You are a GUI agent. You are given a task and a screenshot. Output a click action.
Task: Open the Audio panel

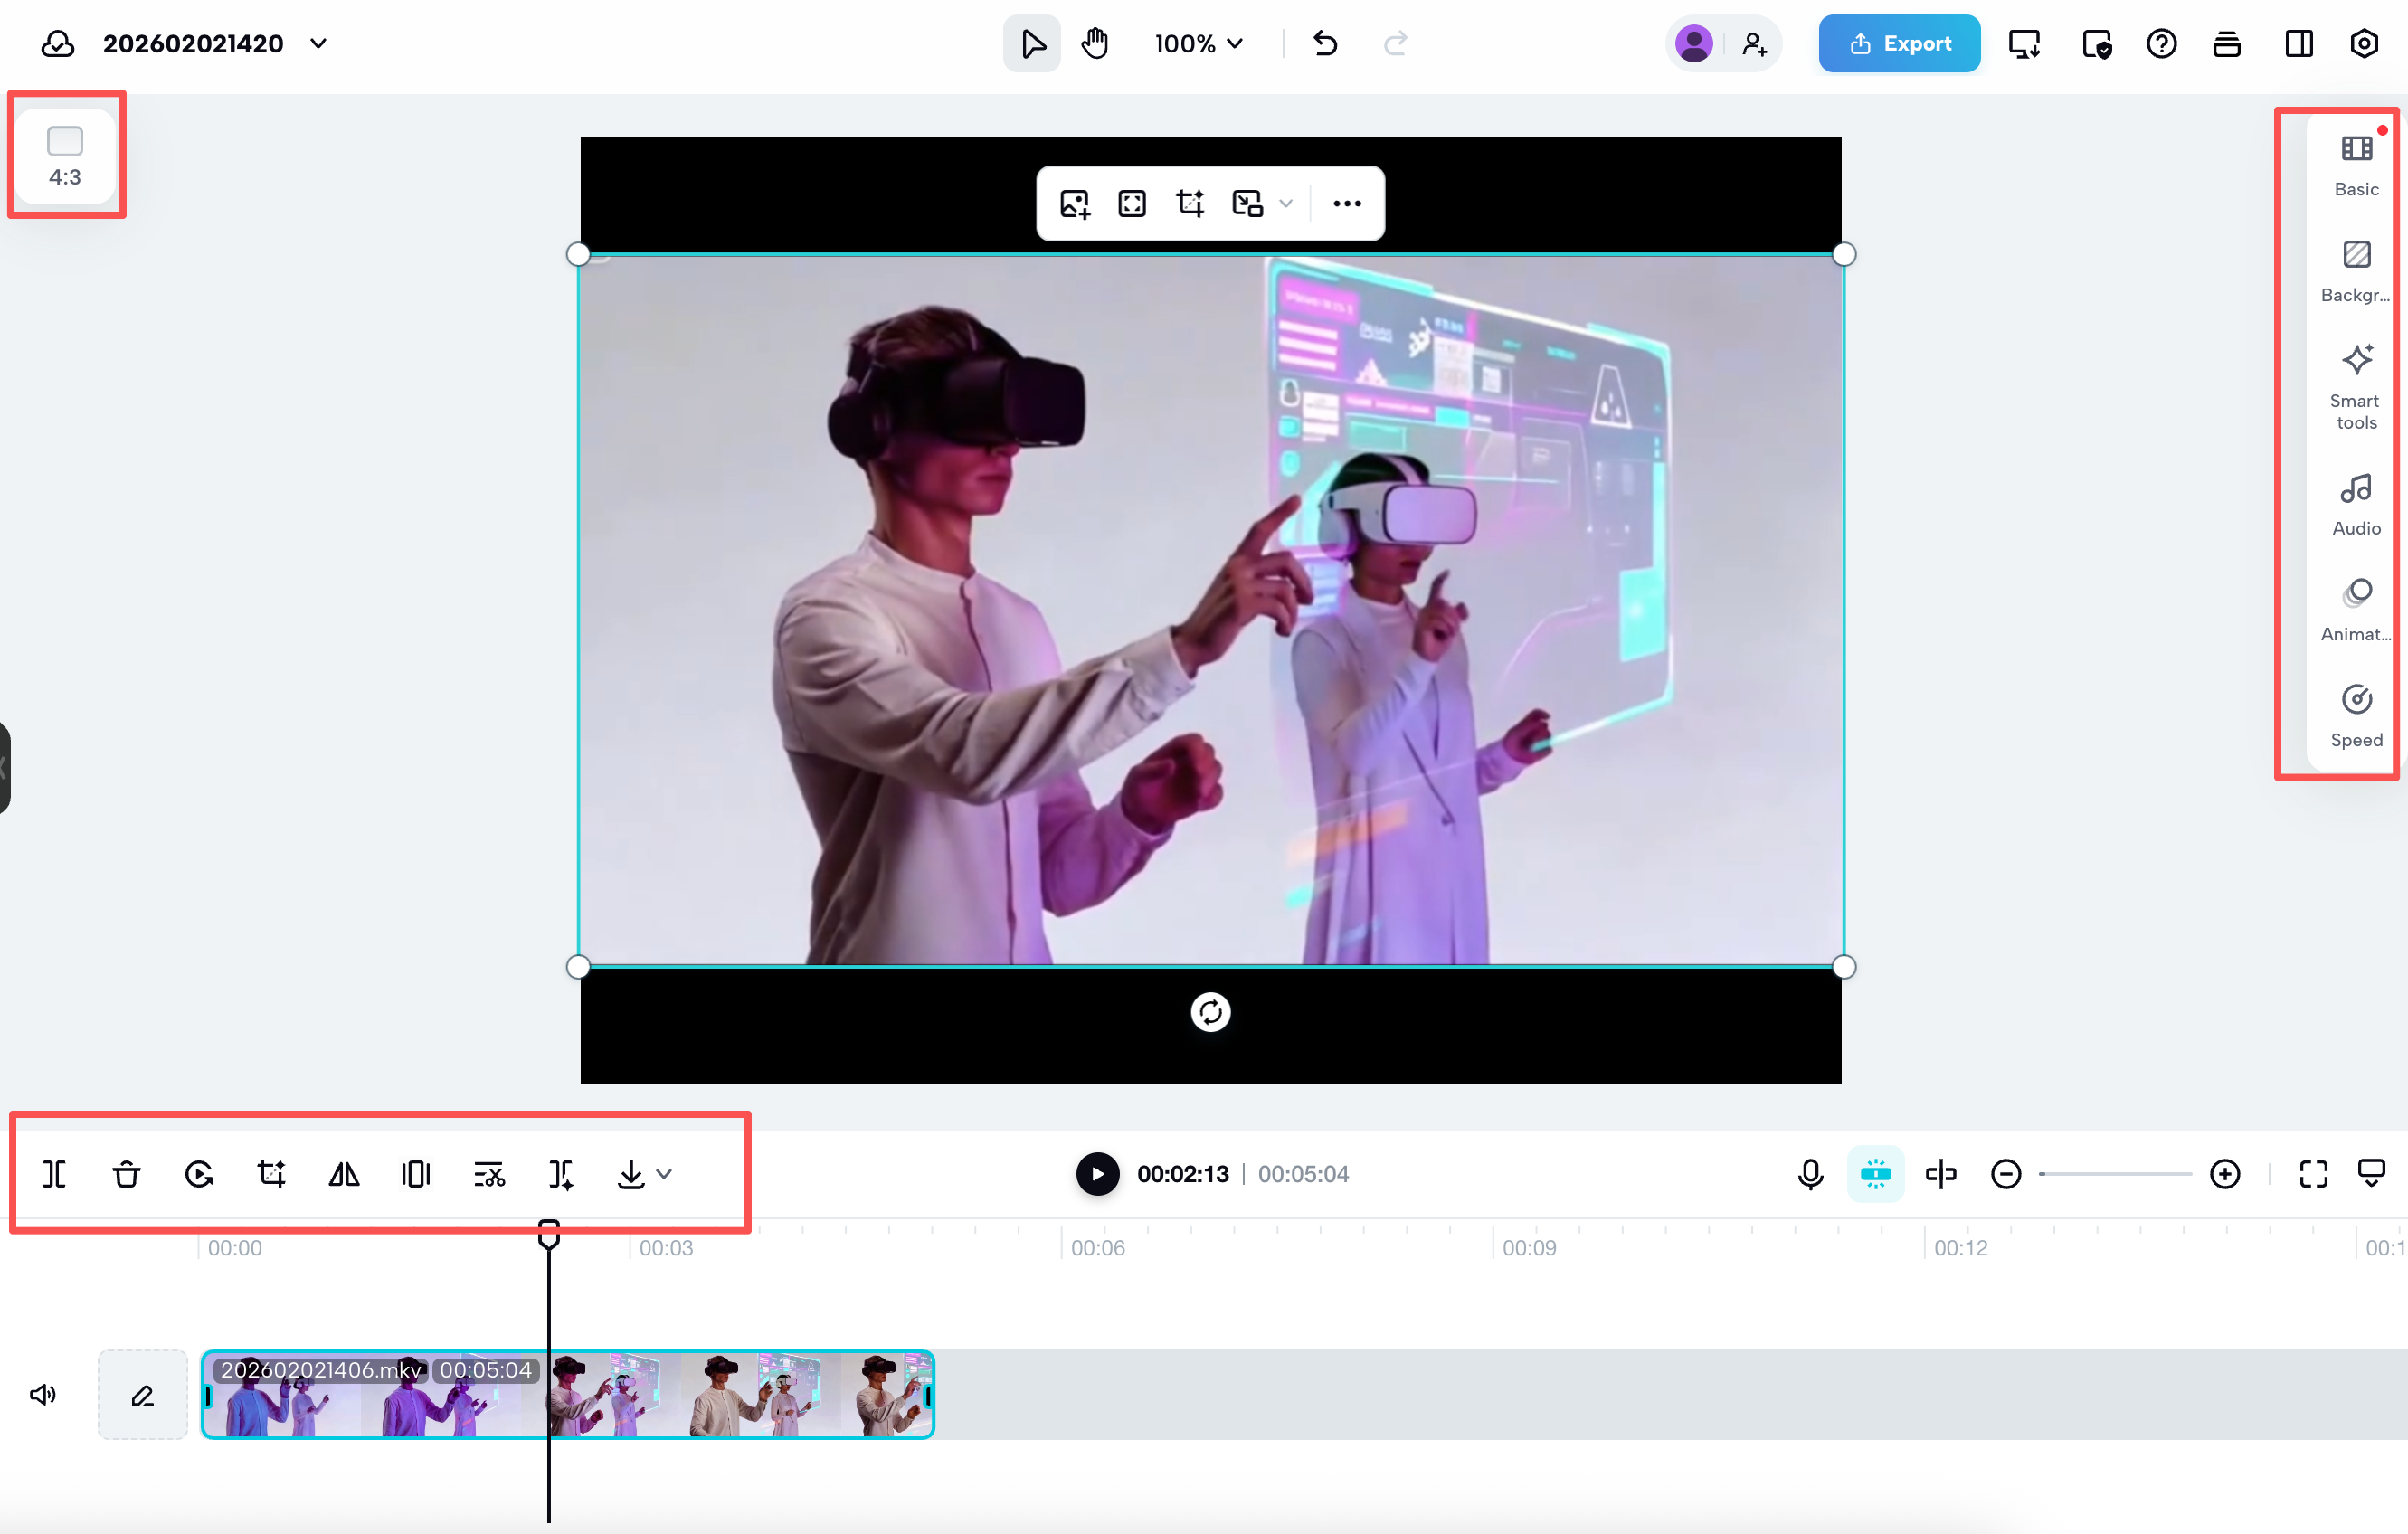tap(2356, 503)
